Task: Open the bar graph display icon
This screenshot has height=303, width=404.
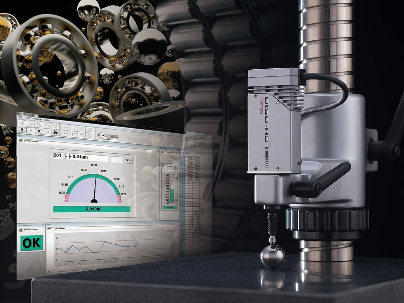Action: point(74,128)
